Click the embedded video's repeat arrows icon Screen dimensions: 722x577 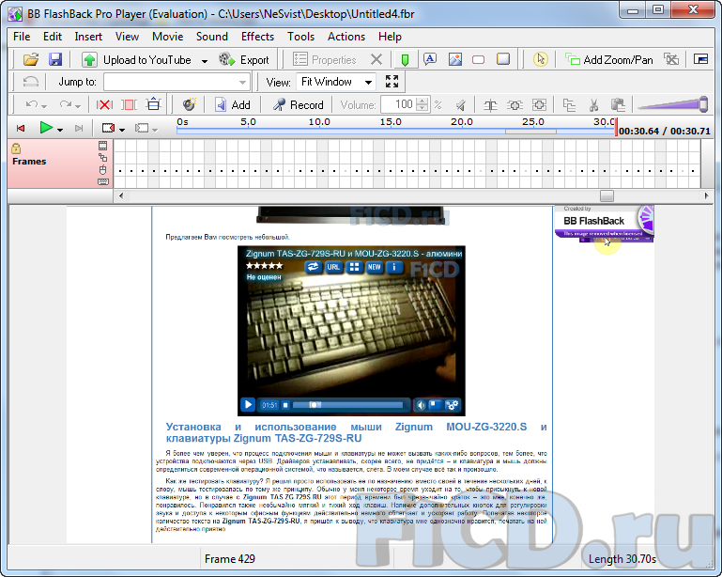click(x=313, y=267)
